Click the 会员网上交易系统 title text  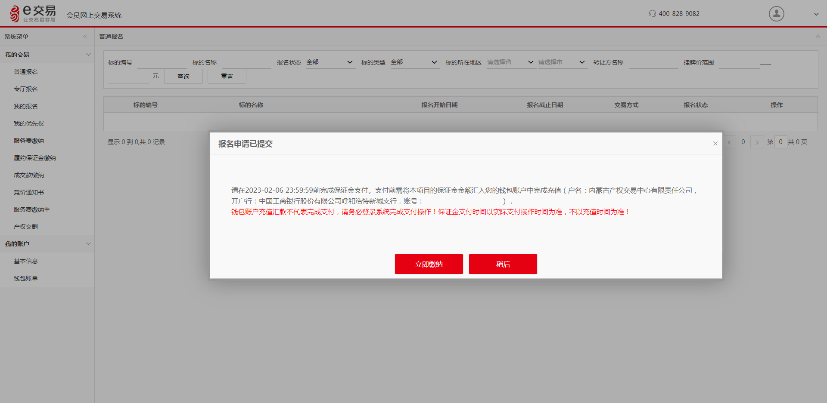click(x=94, y=15)
